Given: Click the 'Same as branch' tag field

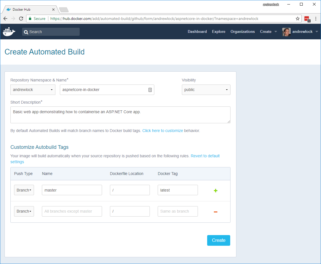Looking at the screenshot, I should click(x=178, y=211).
